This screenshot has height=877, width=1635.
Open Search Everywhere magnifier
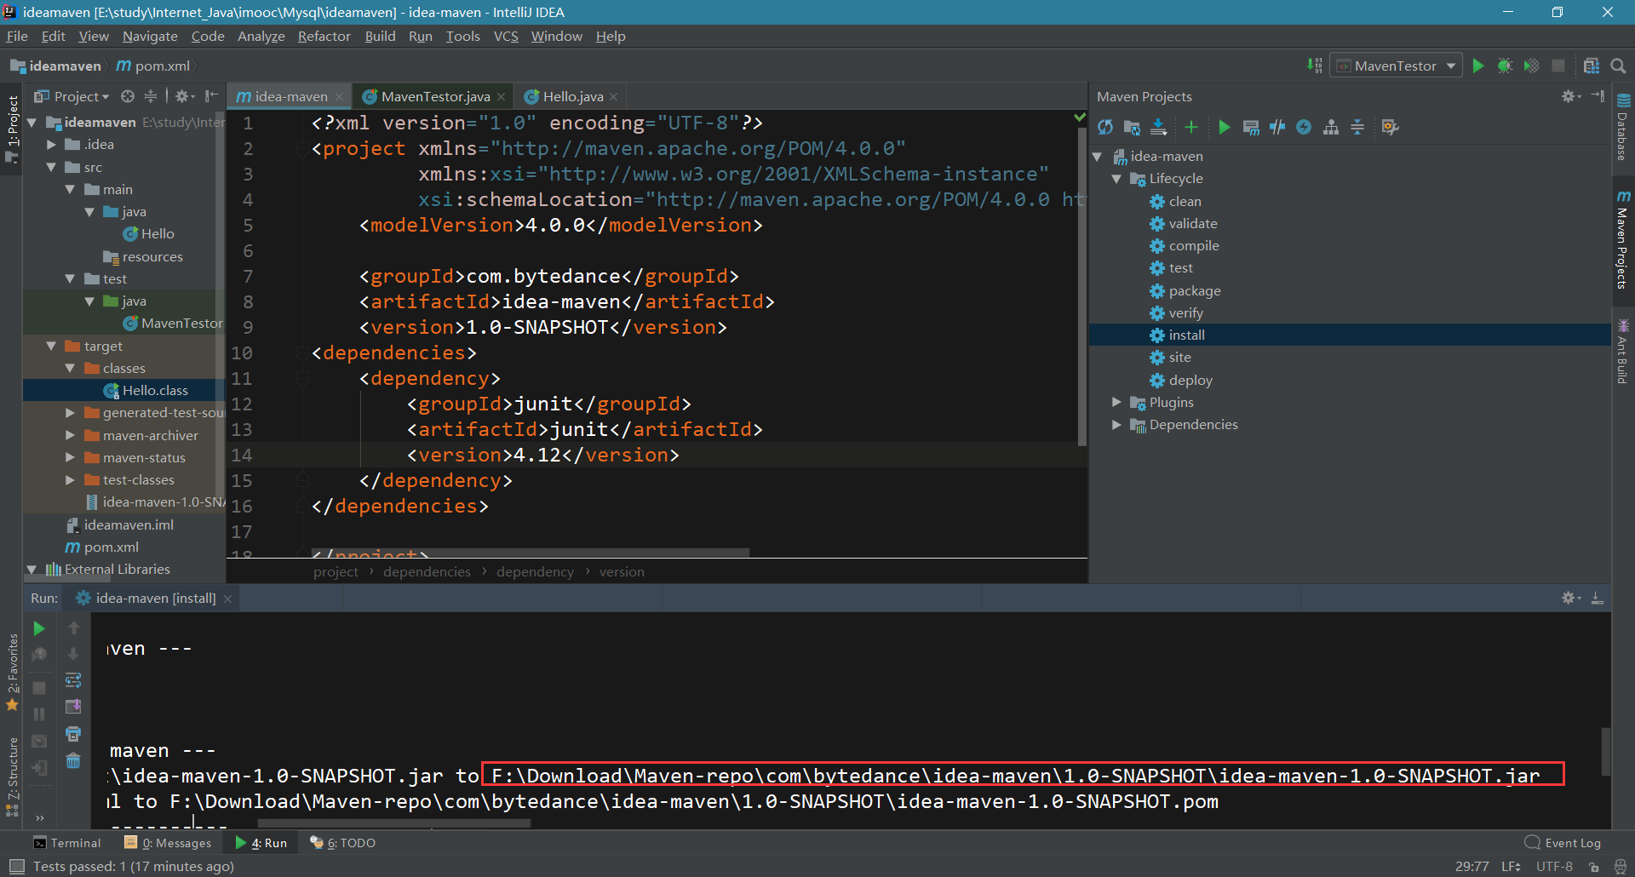(1618, 66)
